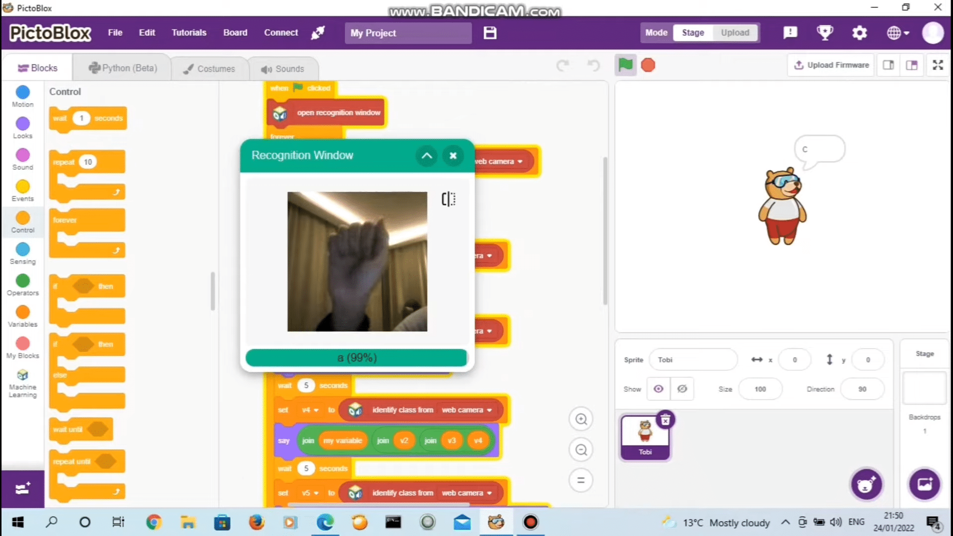The width and height of the screenshot is (953, 536).
Task: Click the save project disk icon
Action: pyautogui.click(x=490, y=33)
